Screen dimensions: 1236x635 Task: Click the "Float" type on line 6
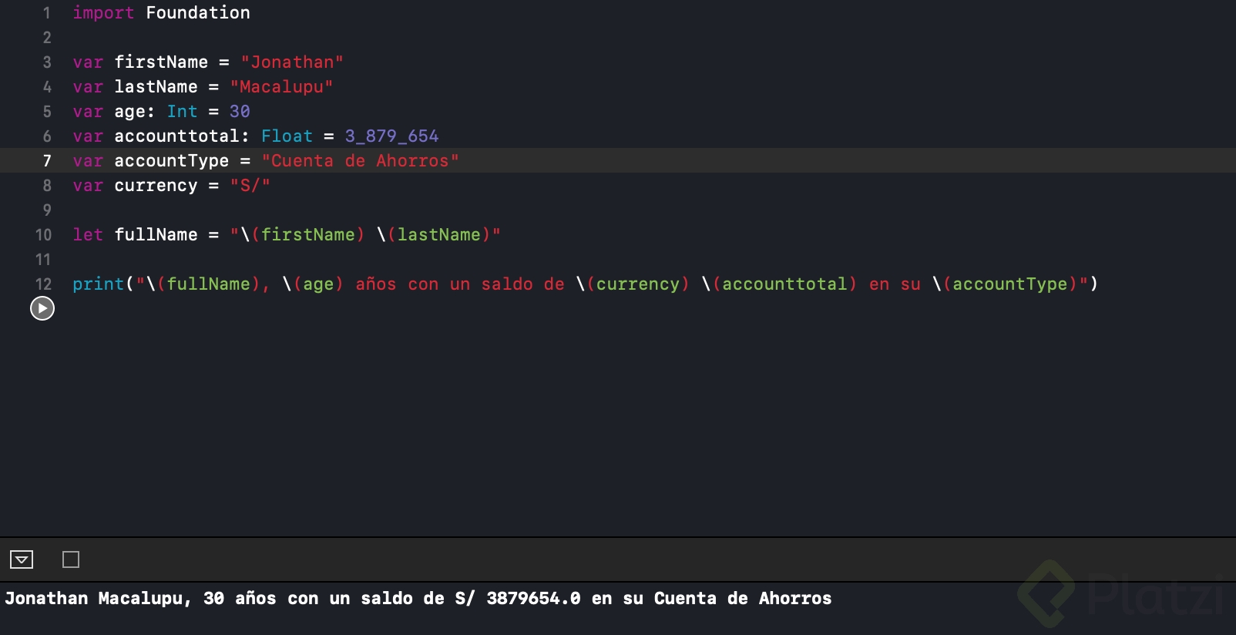click(287, 136)
